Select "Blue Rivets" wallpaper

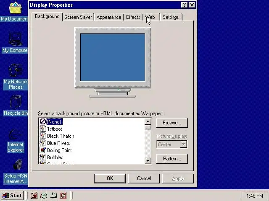(58, 143)
